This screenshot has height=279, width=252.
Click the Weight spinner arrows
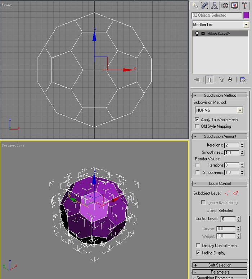tap(239, 236)
